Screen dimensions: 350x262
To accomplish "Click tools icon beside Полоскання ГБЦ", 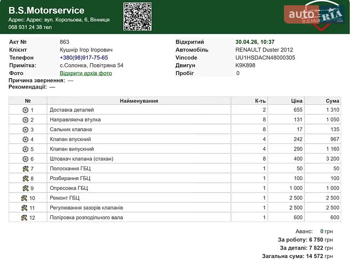I will coord(25,169).
